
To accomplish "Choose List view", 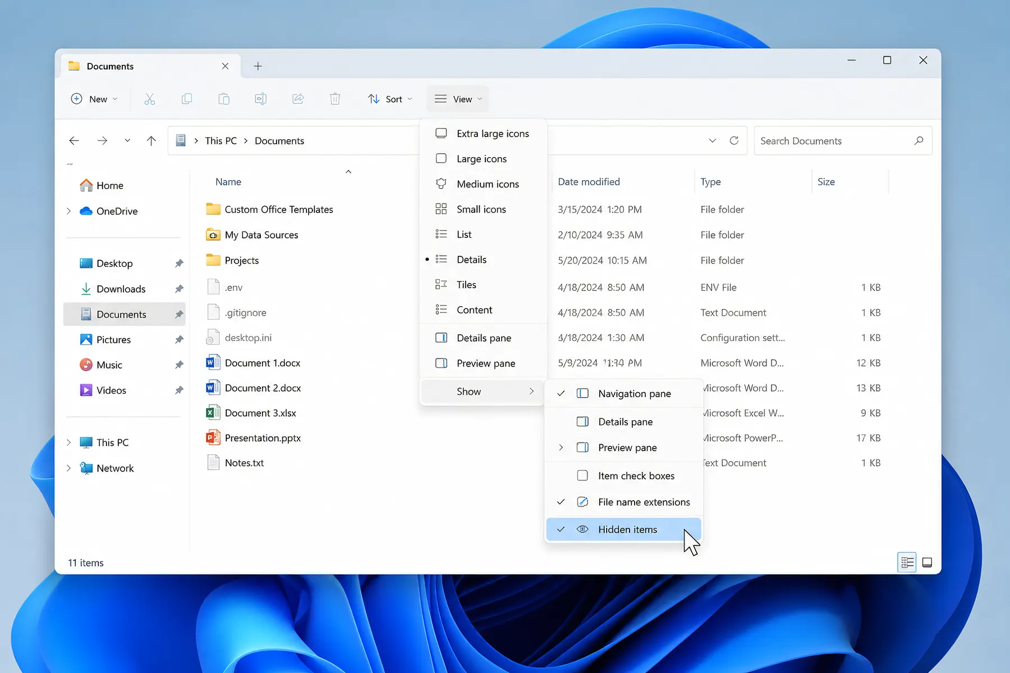I will click(483, 234).
